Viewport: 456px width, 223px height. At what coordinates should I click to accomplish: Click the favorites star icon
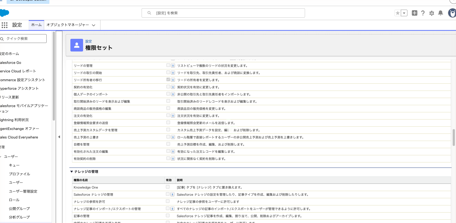coord(397,13)
